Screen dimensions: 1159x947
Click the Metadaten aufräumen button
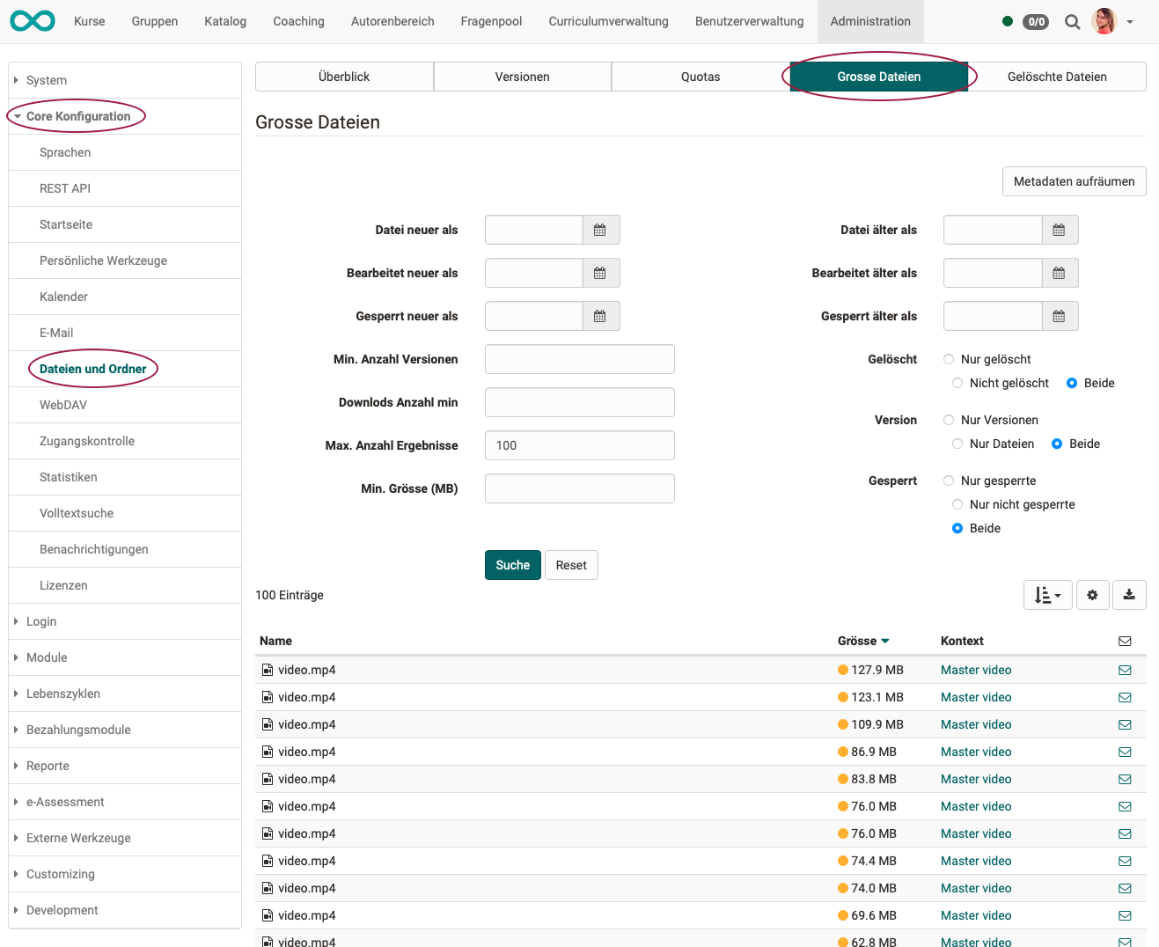point(1074,181)
